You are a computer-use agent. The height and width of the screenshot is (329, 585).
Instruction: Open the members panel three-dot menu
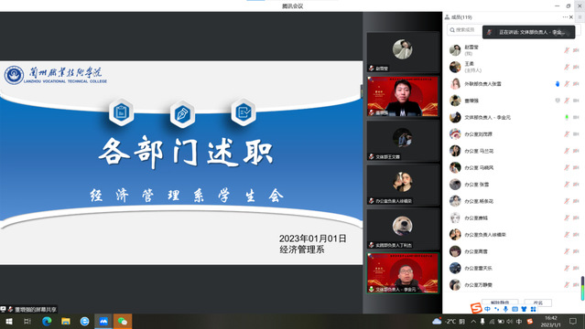pyautogui.click(x=565, y=17)
